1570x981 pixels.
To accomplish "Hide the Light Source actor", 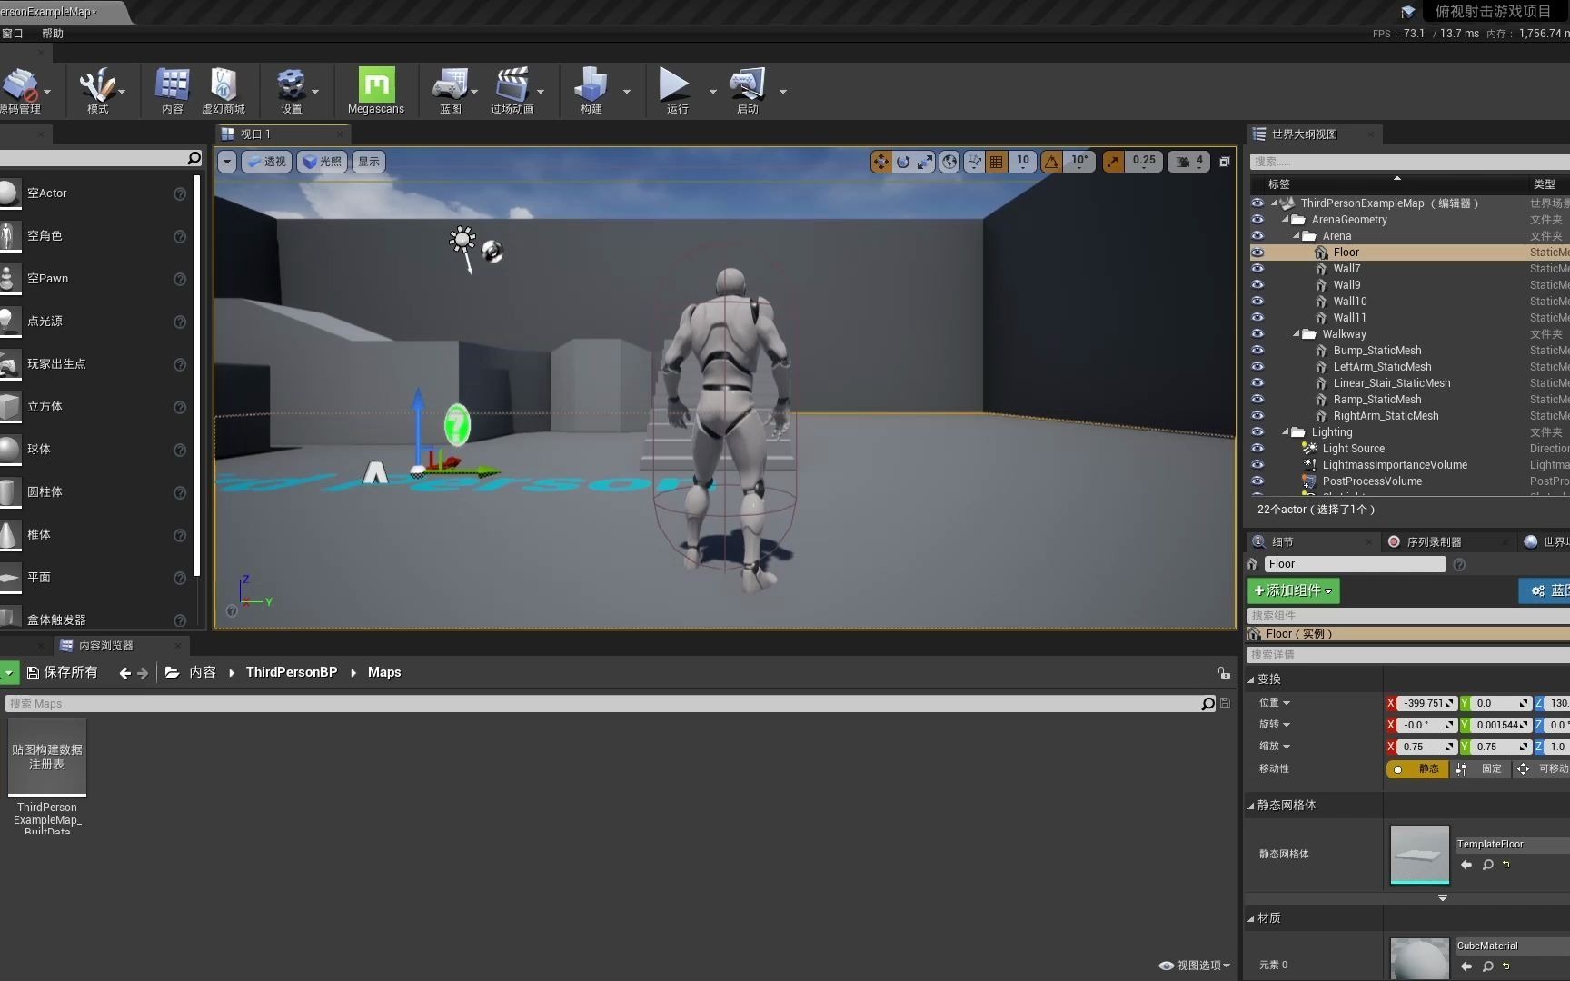I will click(1257, 449).
